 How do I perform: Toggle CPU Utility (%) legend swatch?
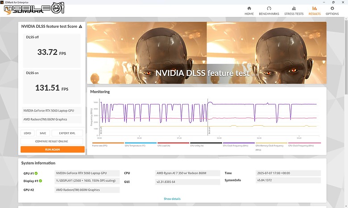click(206, 143)
